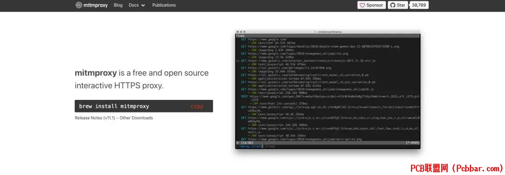
Task: Open Release Notes (v11.1) link
Action: point(94,118)
